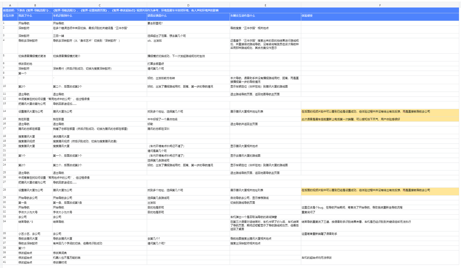Click the cell 切换语音播报模式简介

point(99,58)
